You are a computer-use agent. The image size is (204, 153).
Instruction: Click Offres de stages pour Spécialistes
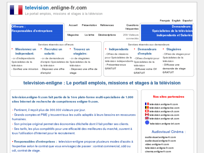tap(177, 58)
